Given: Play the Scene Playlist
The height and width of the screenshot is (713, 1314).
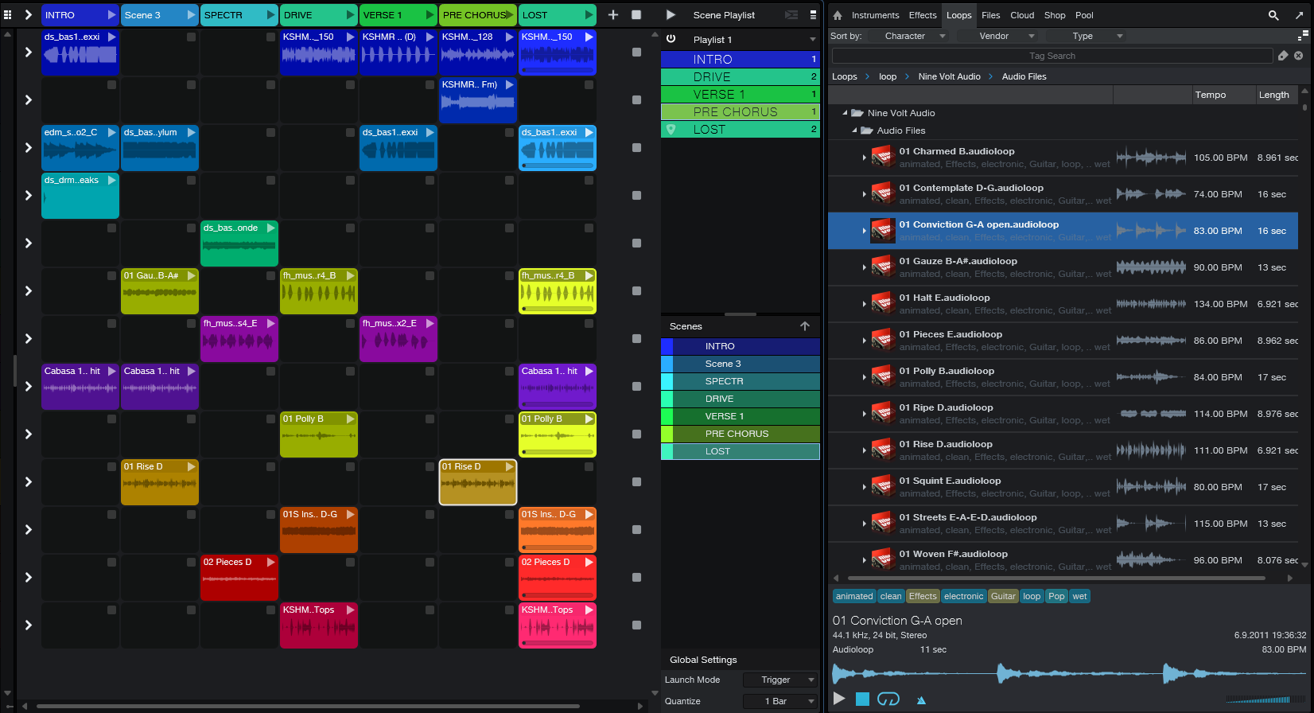Looking at the screenshot, I should click(671, 15).
